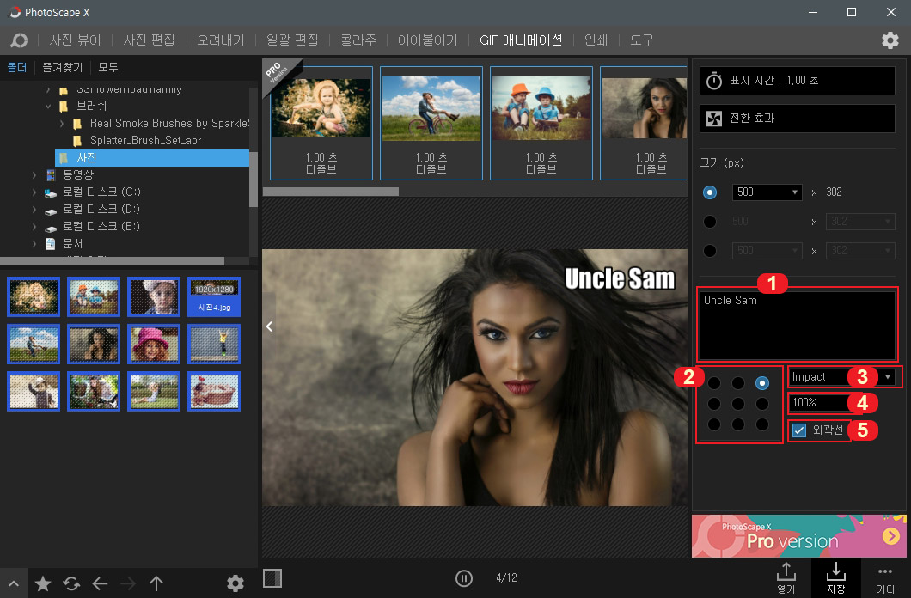Open the settings gear in top-right corner
Viewport: 911px width, 598px height.
[890, 40]
